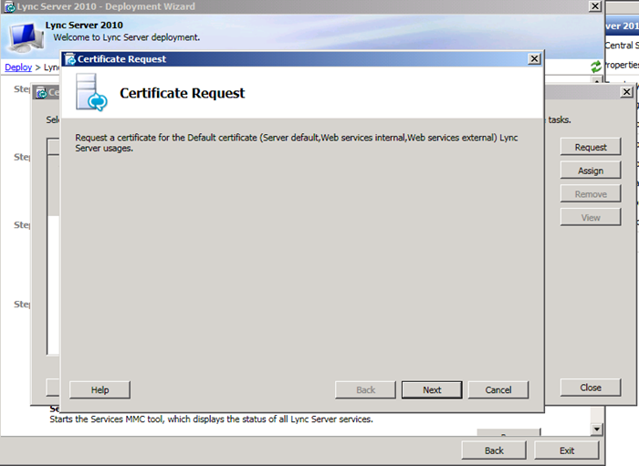Open Help in Certificate Request dialog

pyautogui.click(x=100, y=389)
